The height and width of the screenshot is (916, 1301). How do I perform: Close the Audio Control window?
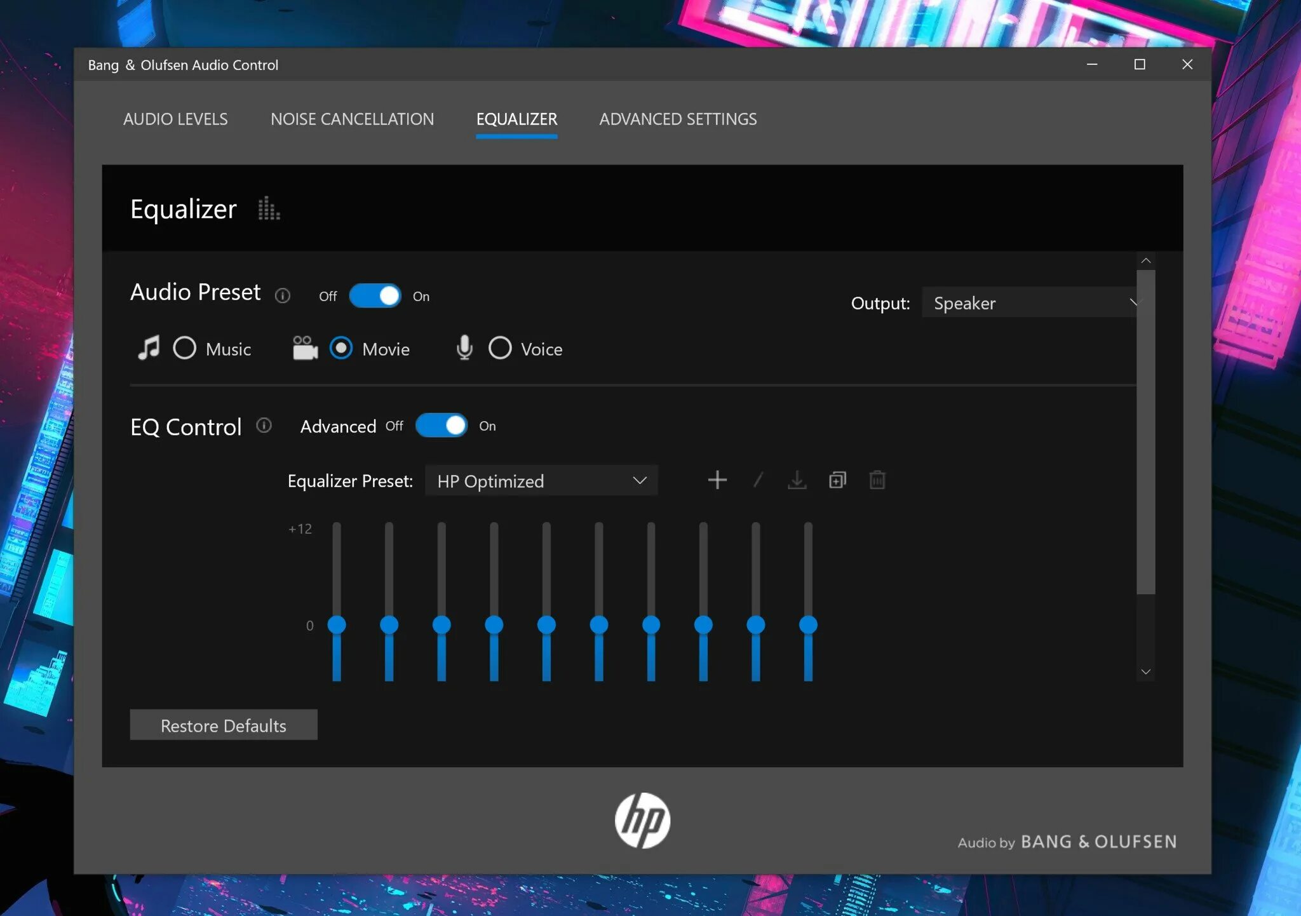tap(1187, 64)
